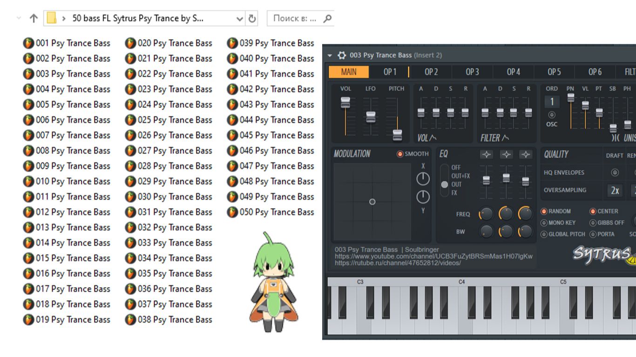The height and width of the screenshot is (357, 636).
Task: Click the FL icon next to 028 Psy Trance Bass
Action: [x=130, y=166]
